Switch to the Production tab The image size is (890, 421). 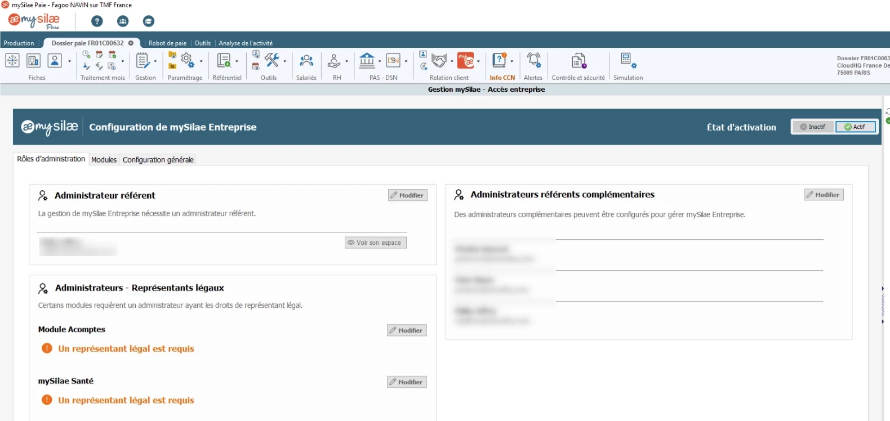pos(19,43)
